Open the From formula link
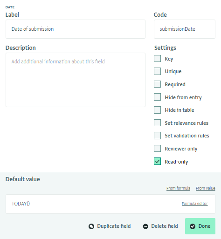 pyautogui.click(x=178, y=188)
